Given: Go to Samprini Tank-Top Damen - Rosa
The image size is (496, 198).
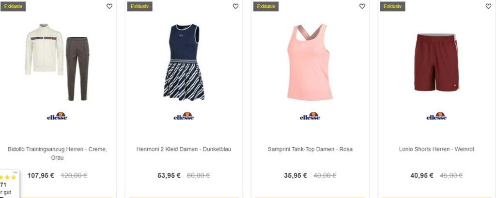Looking at the screenshot, I should (x=310, y=149).
